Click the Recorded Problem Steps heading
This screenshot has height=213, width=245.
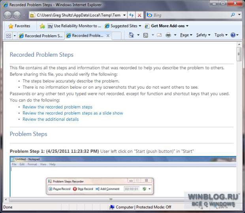[41, 55]
